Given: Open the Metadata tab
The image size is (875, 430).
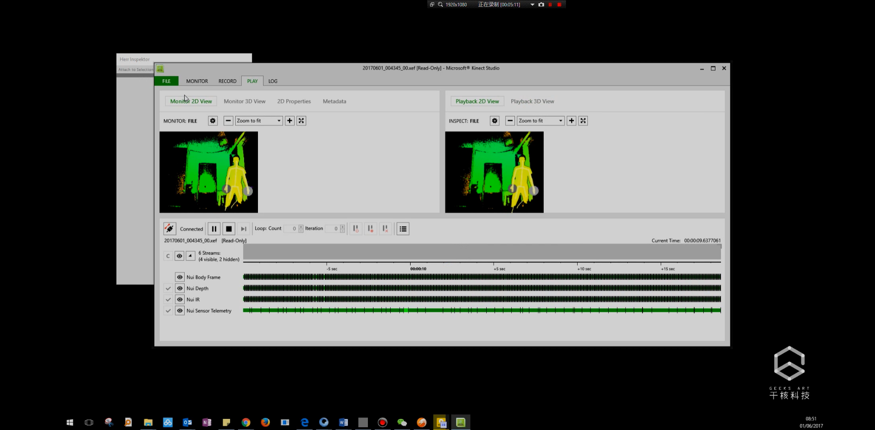Looking at the screenshot, I should coord(335,101).
